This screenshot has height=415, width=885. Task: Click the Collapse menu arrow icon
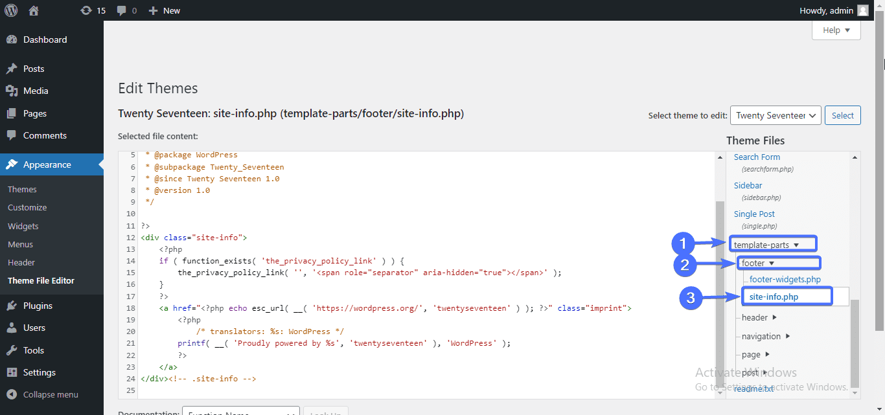point(12,394)
